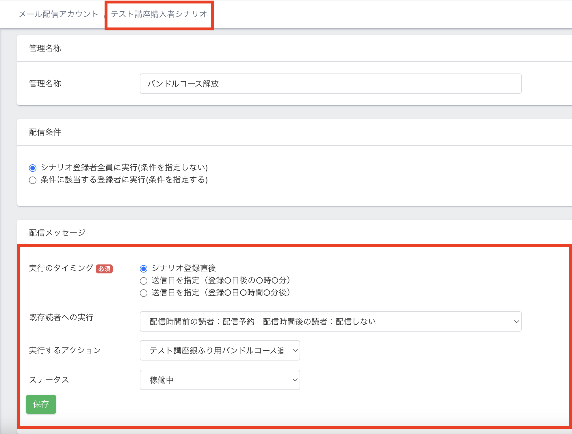The width and height of the screenshot is (572, 434).
Task: Select シナリオ登録者全員に実行 radio option
Action: pyautogui.click(x=33, y=168)
